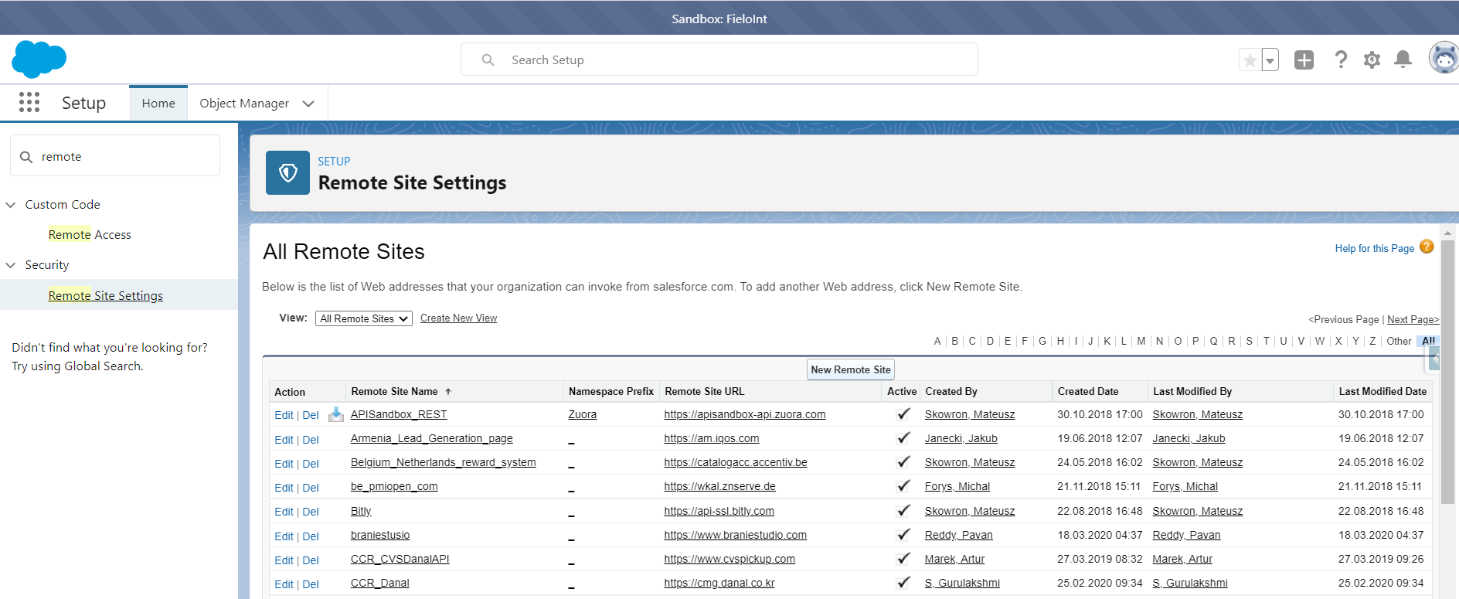Collapse the Security section

point(11,265)
